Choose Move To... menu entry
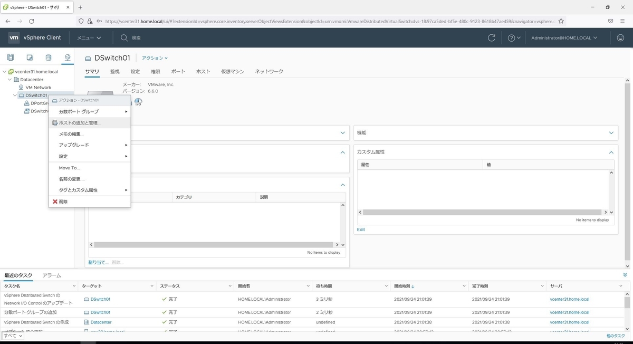 pos(90,168)
